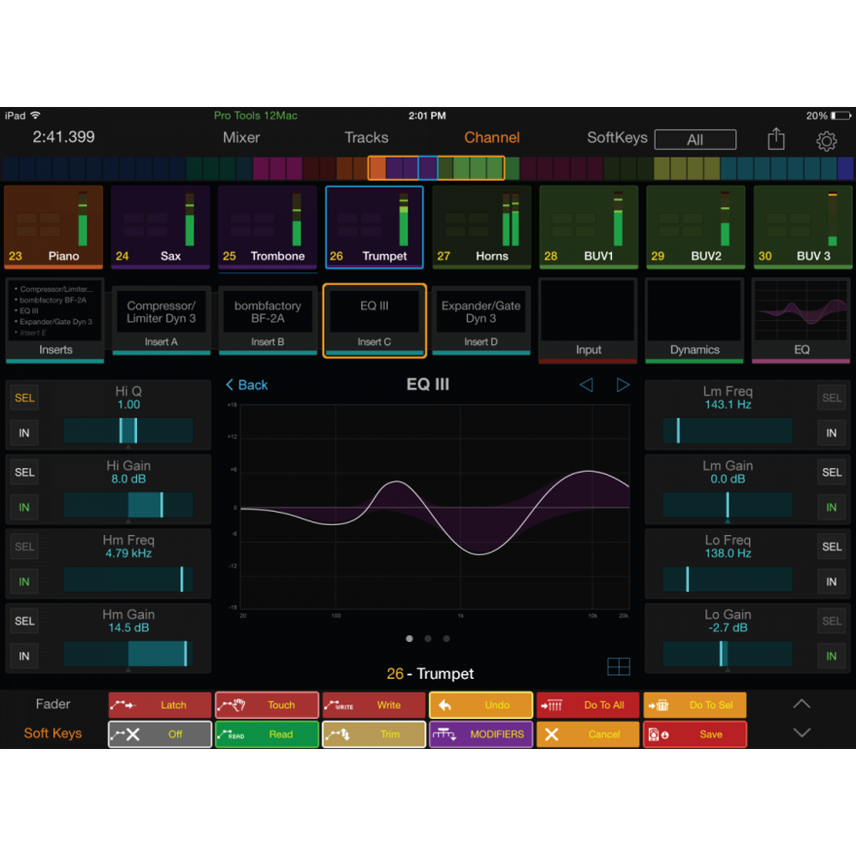This screenshot has width=856, height=856.
Task: Select track 30 BUV 3 tile
Action: pyautogui.click(x=803, y=227)
